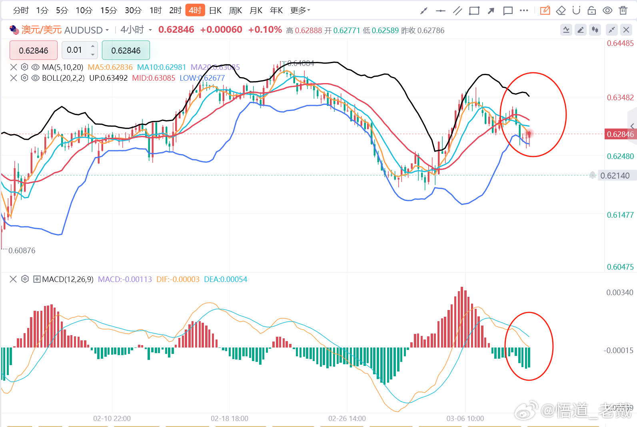This screenshot has height=427, width=637.
Task: Remove the MACD(12,26,9) indicator
Action: (x=13, y=279)
